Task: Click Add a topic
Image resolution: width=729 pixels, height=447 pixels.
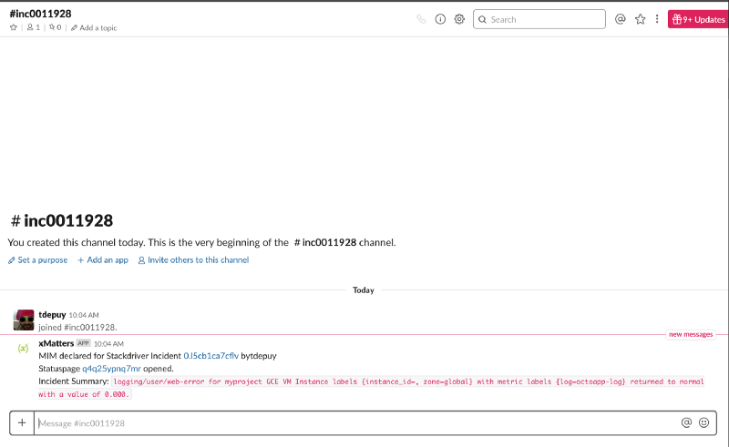Action: pyautogui.click(x=94, y=28)
